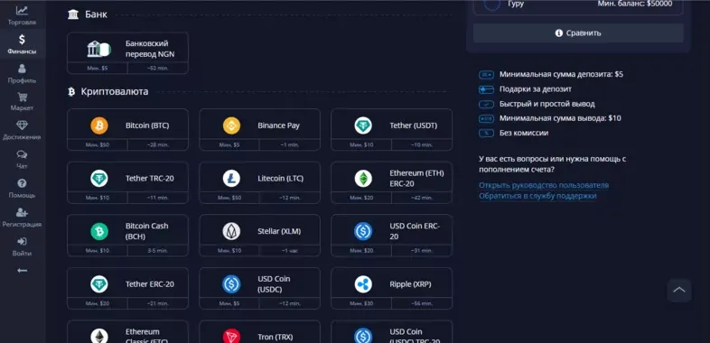Click the 'Подарки за депозит' text
This screenshot has height=343, width=710.
tap(536, 89)
